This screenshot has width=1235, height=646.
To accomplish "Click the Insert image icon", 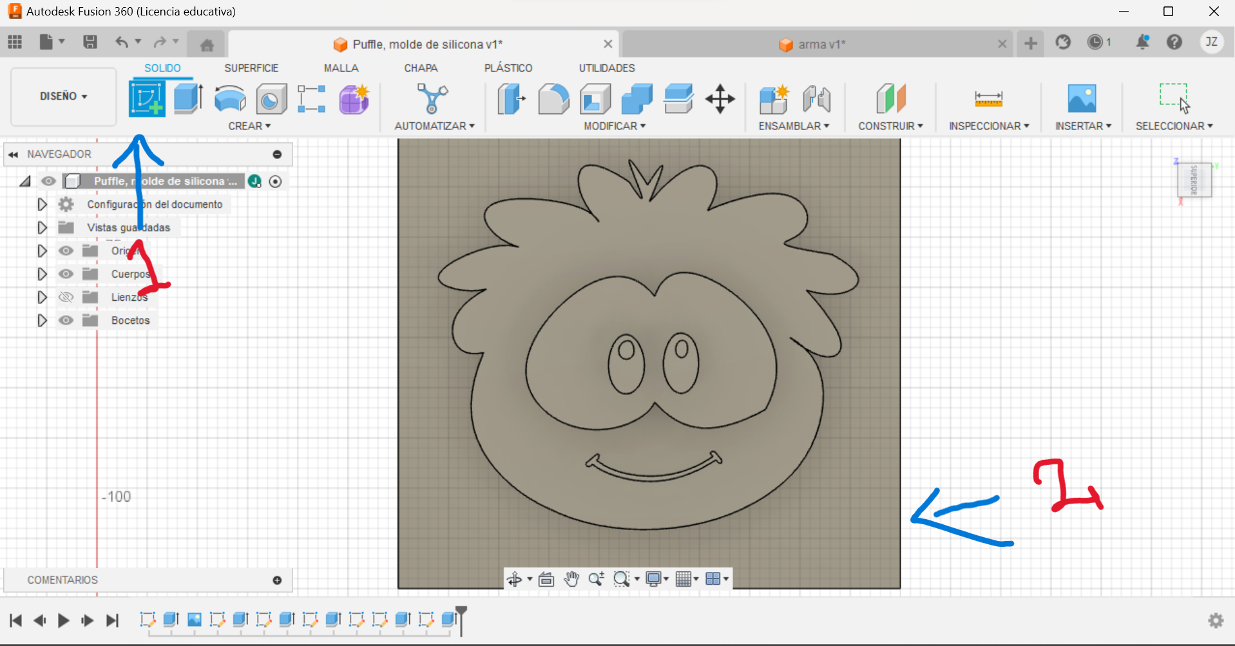I will coord(1082,99).
